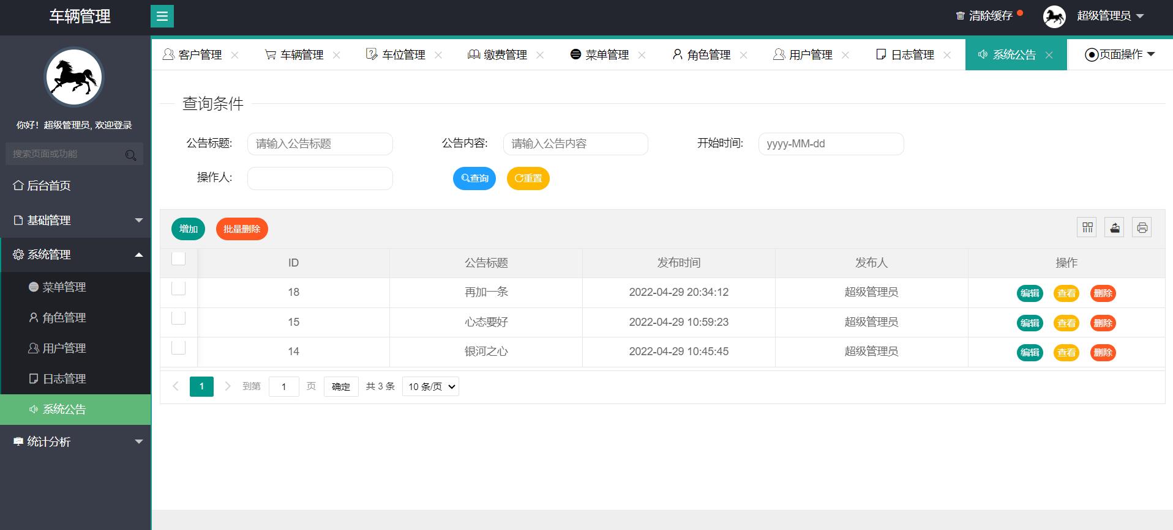The height and width of the screenshot is (530, 1173).
Task: Close the 用户管理 tab
Action: click(845, 55)
